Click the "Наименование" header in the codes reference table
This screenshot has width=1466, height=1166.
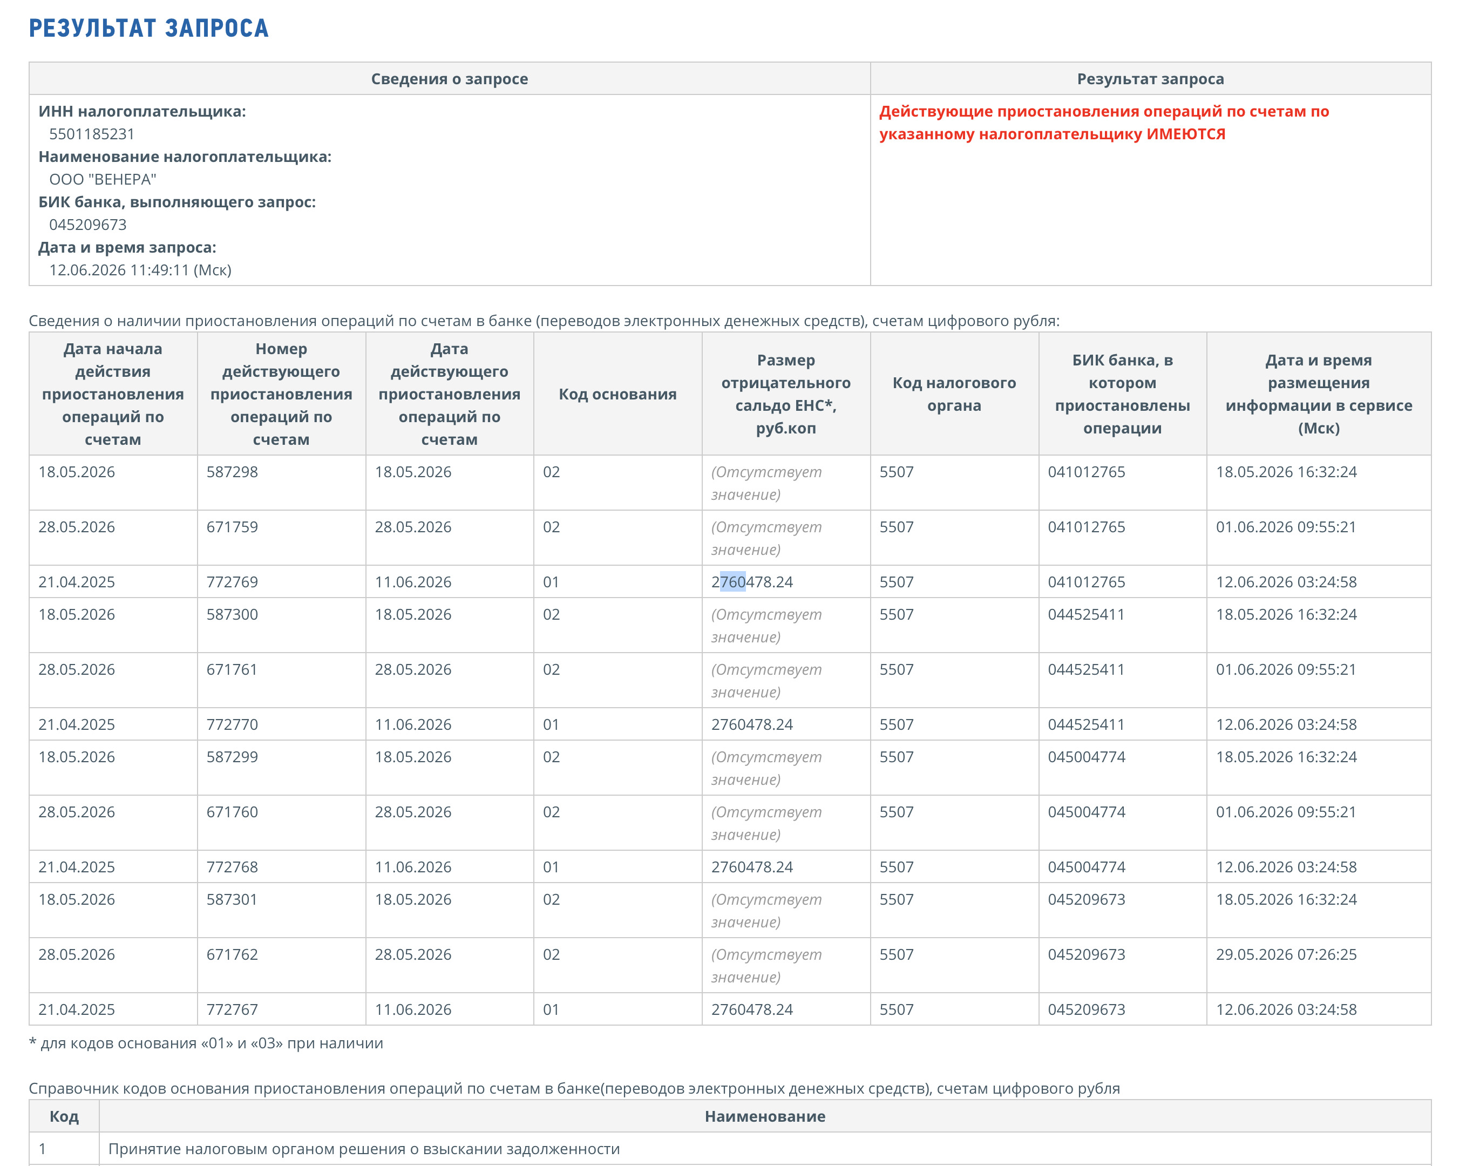tap(765, 1116)
